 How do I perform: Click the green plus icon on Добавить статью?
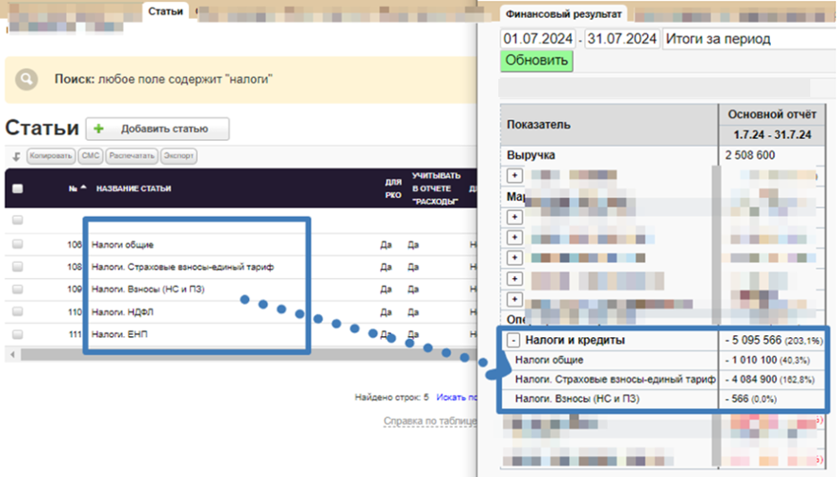99,128
